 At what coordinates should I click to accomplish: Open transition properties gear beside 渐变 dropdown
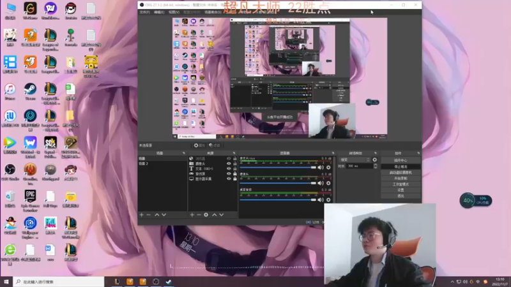375,160
